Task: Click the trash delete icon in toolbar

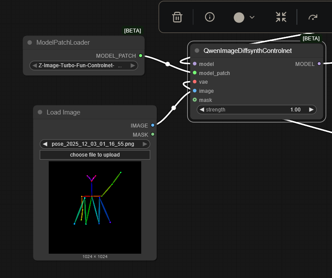Action: (177, 17)
